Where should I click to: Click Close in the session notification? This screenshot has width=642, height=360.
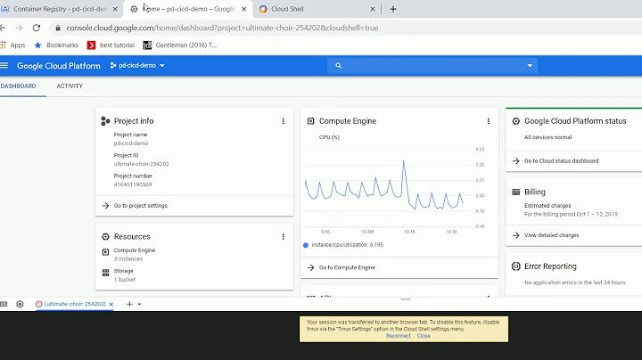coord(424,336)
